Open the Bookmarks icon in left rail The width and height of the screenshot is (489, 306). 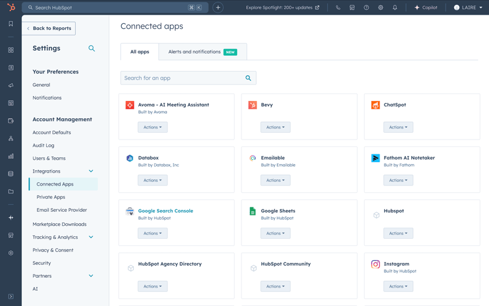(x=11, y=24)
